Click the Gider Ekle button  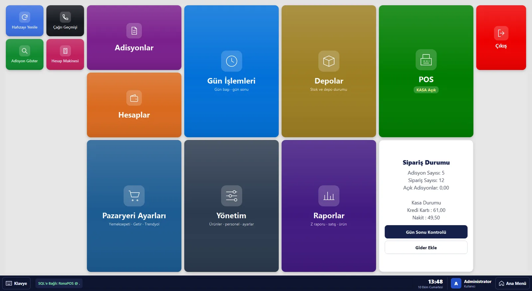tap(426, 247)
